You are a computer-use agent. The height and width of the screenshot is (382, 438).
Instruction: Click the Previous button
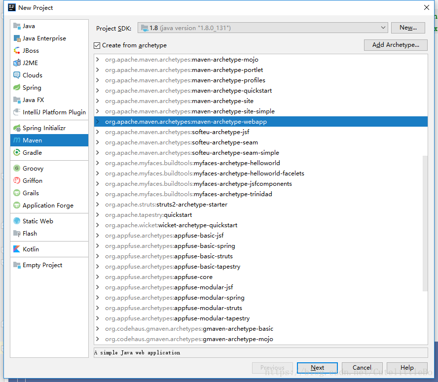tap(272, 368)
